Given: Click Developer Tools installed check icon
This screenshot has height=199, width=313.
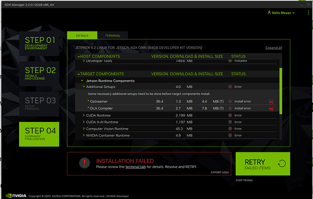Looking at the screenshot, I should 230,61.
